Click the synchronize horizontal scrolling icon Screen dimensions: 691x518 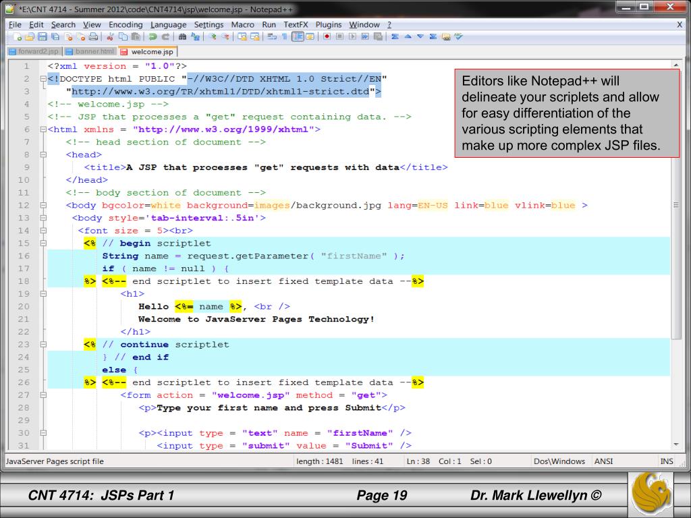click(255, 37)
